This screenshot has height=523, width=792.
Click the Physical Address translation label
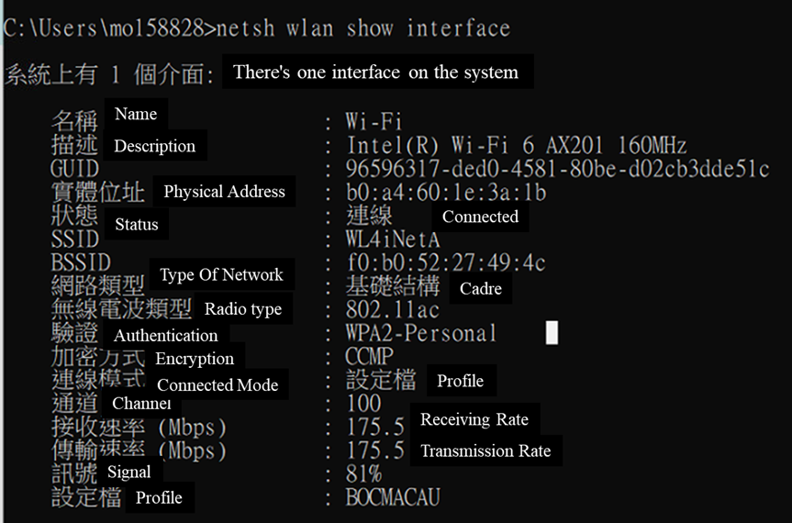tap(224, 192)
